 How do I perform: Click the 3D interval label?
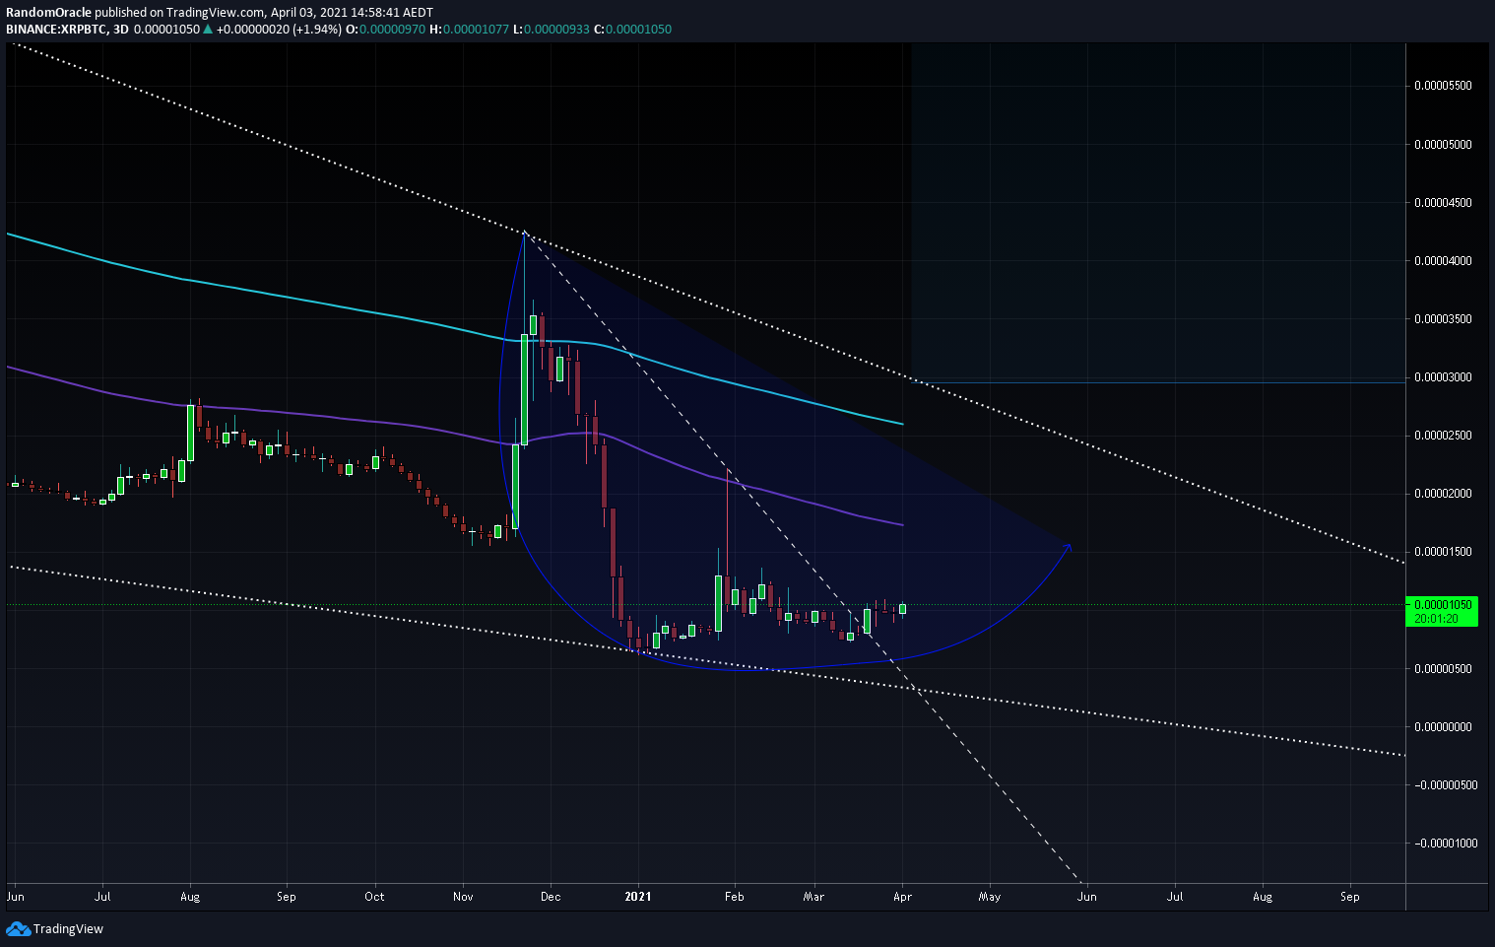pyautogui.click(x=121, y=29)
